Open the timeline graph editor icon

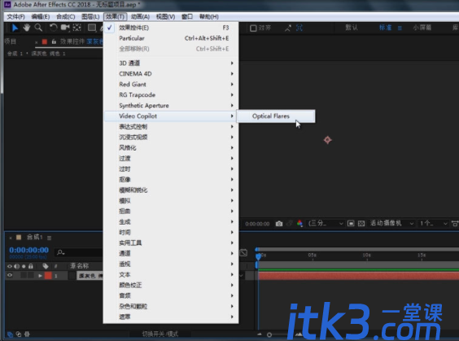pos(243,252)
